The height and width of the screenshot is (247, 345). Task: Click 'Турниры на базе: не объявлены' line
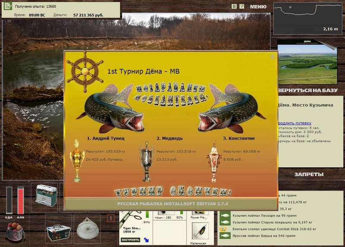pyautogui.click(x=304, y=141)
